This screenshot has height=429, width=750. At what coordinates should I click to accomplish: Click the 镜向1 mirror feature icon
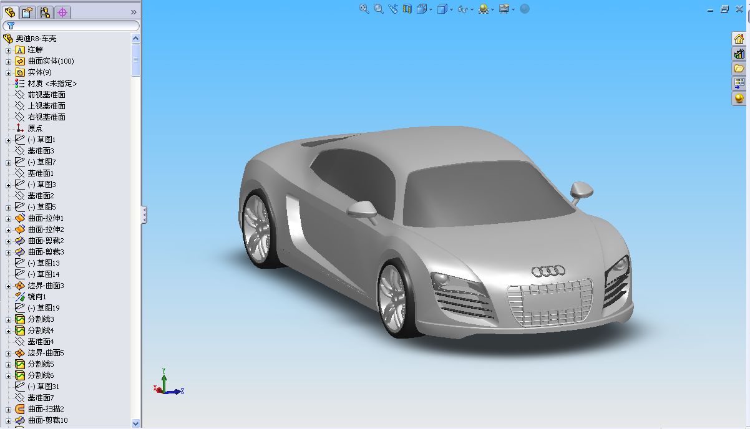20,297
